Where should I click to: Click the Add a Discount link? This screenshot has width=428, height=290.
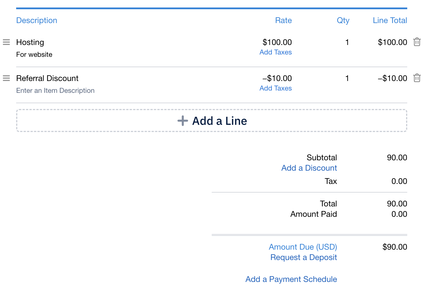[309, 168]
